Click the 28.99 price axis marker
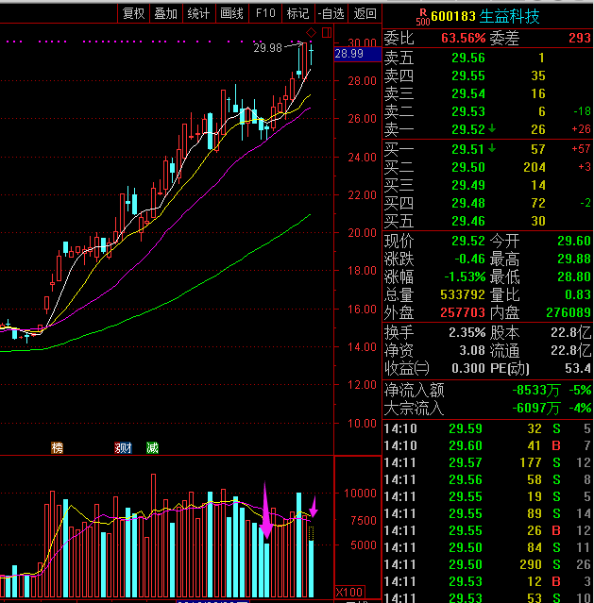Screen dimensions: 594x603 [x=349, y=54]
